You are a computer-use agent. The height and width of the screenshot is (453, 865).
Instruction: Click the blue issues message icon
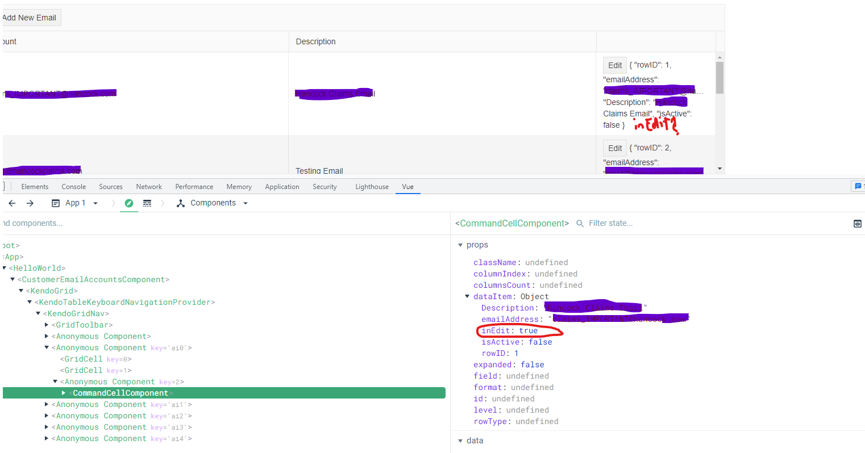[858, 186]
